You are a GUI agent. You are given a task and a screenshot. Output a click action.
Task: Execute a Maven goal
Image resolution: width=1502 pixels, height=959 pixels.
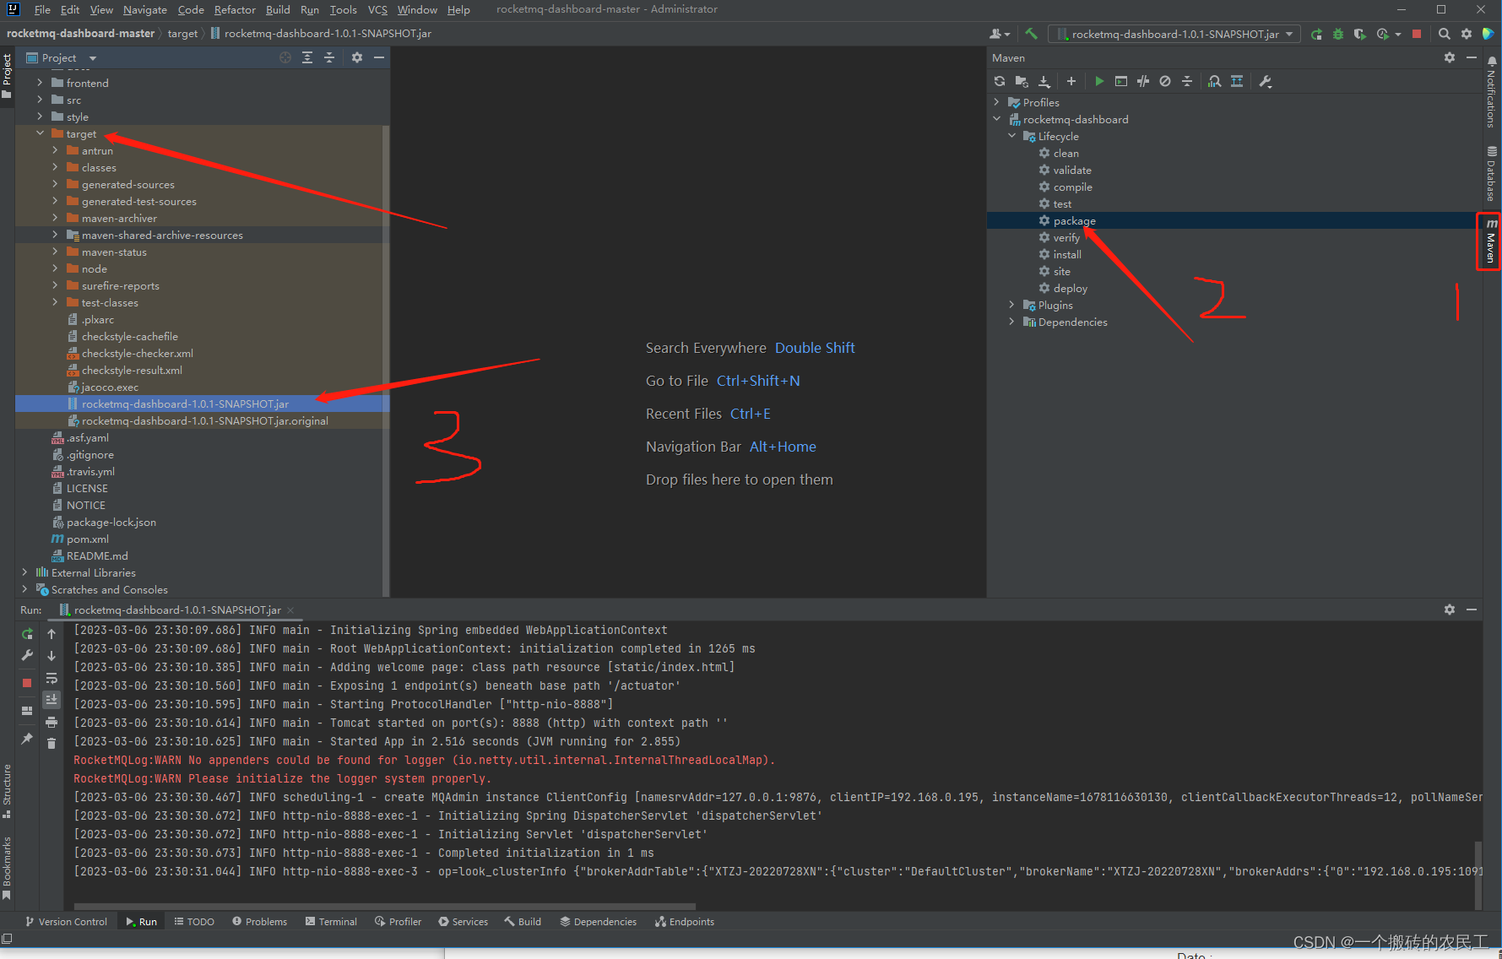(x=1121, y=81)
